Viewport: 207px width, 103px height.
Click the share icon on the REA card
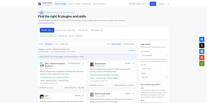pos(79,88)
